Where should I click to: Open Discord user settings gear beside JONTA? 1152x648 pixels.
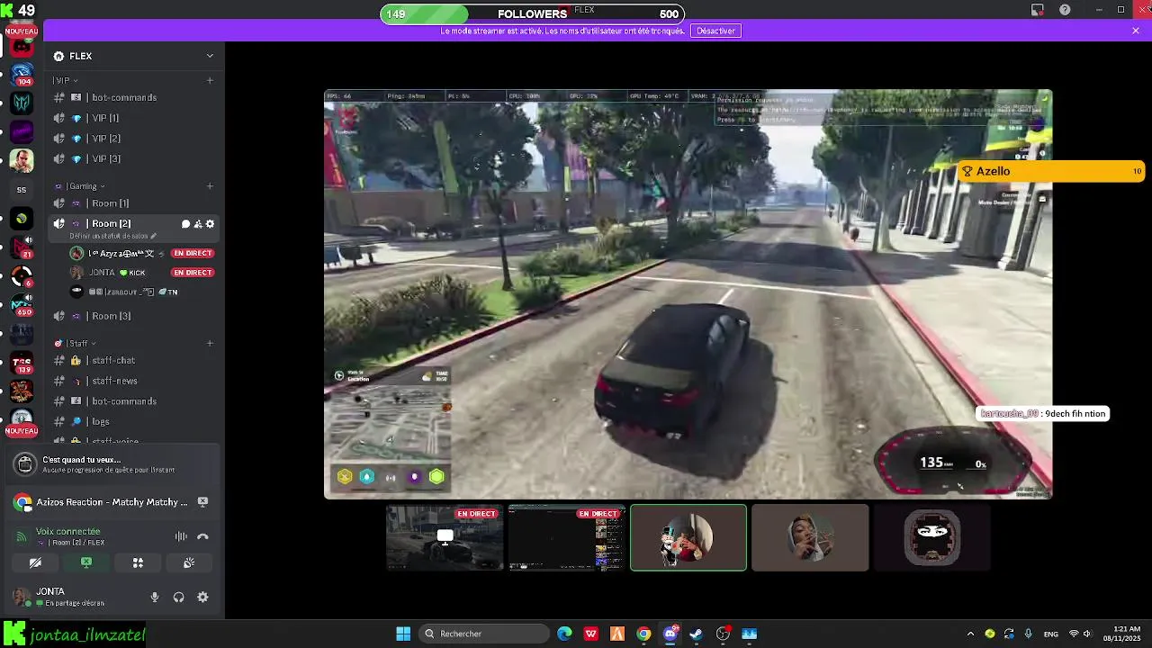click(x=202, y=597)
